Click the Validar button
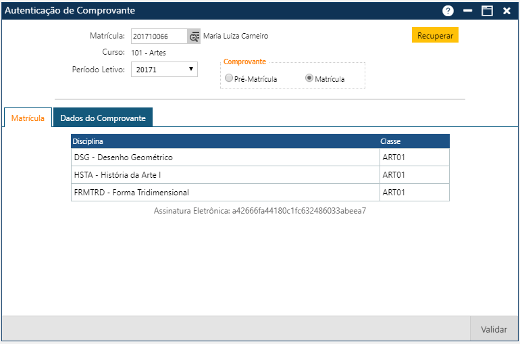The height and width of the screenshot is (344, 520). [x=494, y=329]
